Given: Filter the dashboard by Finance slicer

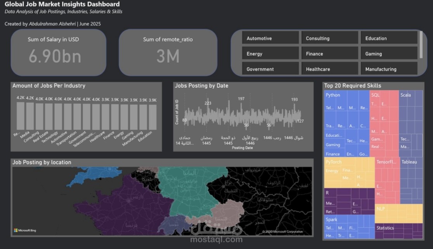Looking at the screenshot, I should [330, 53].
